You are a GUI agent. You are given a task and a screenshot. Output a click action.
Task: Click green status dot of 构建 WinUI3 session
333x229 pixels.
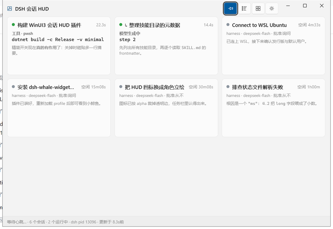coord(14,24)
